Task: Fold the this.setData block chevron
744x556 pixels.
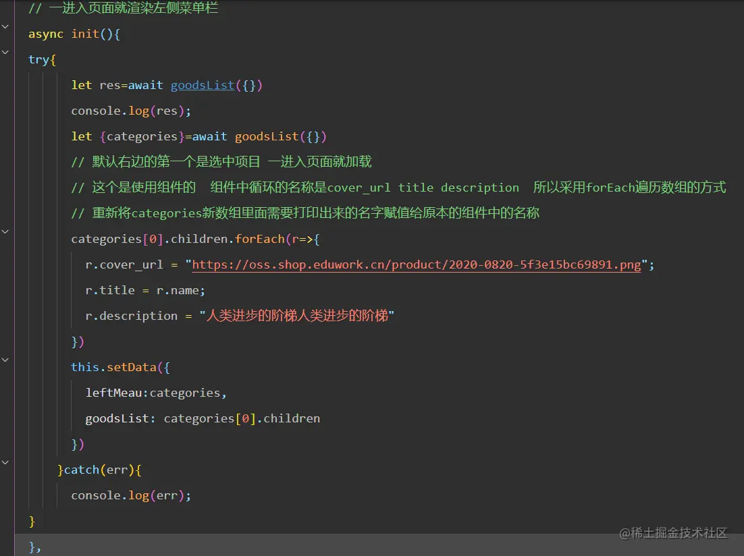Action: (5, 360)
